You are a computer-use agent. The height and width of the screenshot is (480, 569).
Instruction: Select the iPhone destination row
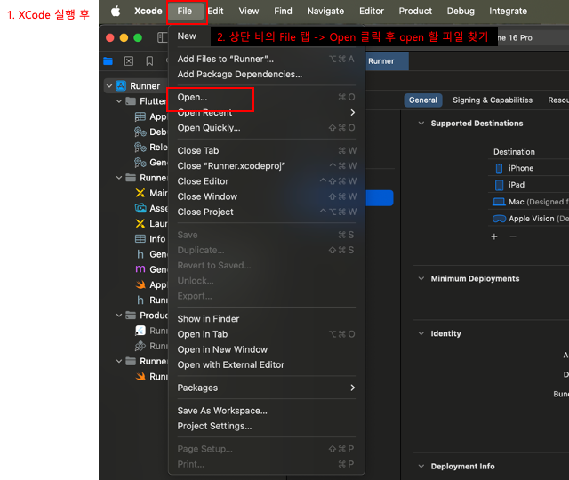528,168
